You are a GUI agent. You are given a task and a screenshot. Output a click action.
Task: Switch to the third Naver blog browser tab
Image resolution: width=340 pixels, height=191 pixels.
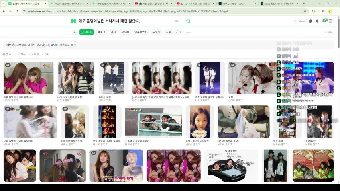(112, 4)
